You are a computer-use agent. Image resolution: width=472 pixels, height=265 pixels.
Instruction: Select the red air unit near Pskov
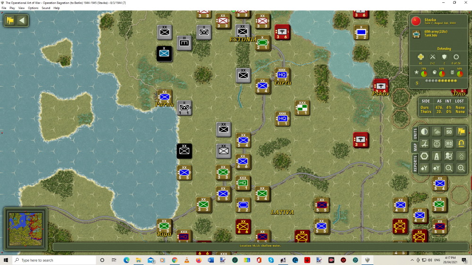[x=380, y=86]
